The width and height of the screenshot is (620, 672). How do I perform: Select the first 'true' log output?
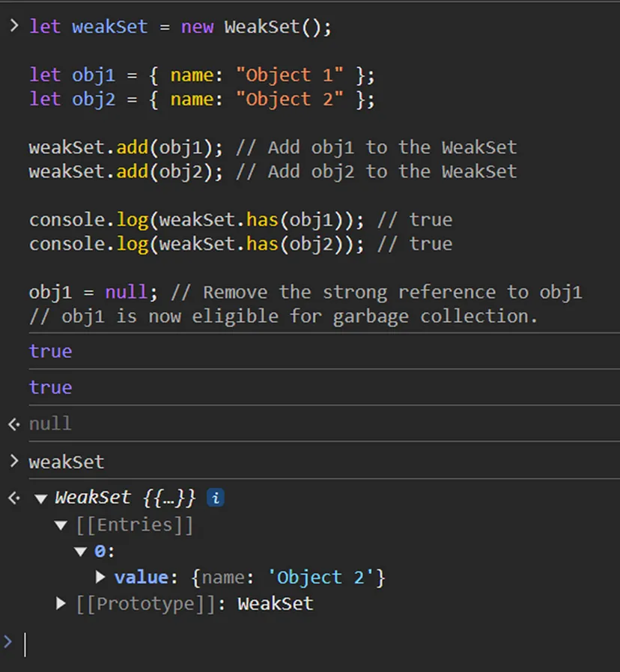click(x=50, y=351)
